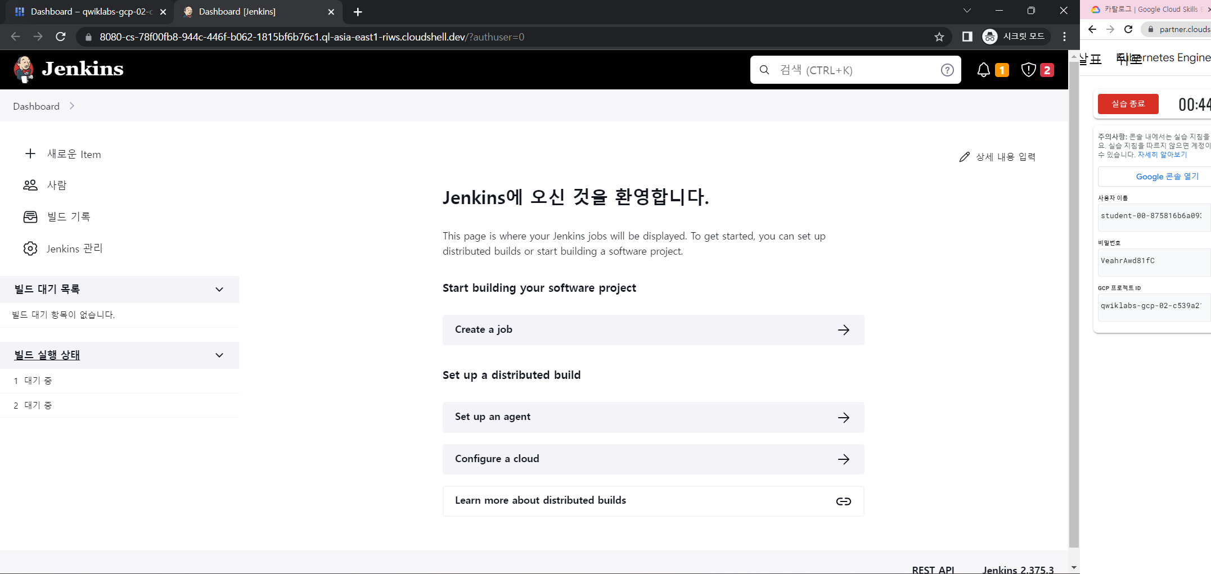Click the build history tray icon
1211x574 pixels.
click(30, 216)
